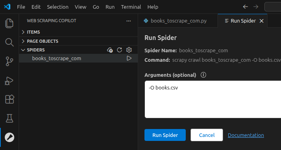Open the Selection menu
This screenshot has height=150, width=281.
[58, 7]
